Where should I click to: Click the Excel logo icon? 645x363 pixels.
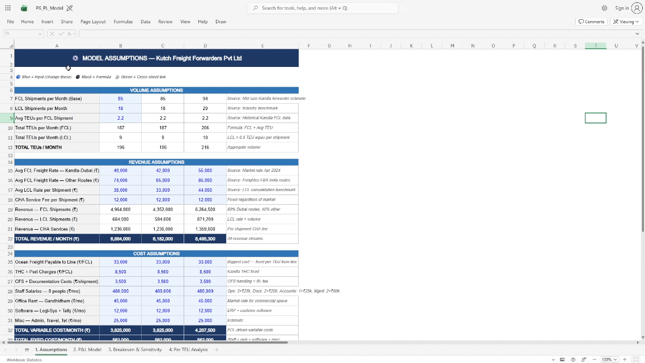(x=24, y=8)
